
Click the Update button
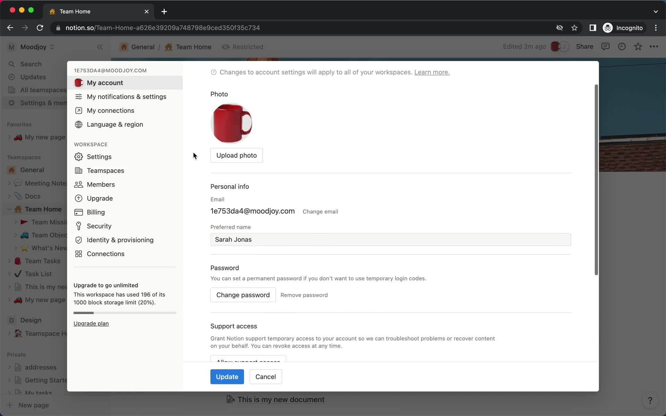coord(227,377)
